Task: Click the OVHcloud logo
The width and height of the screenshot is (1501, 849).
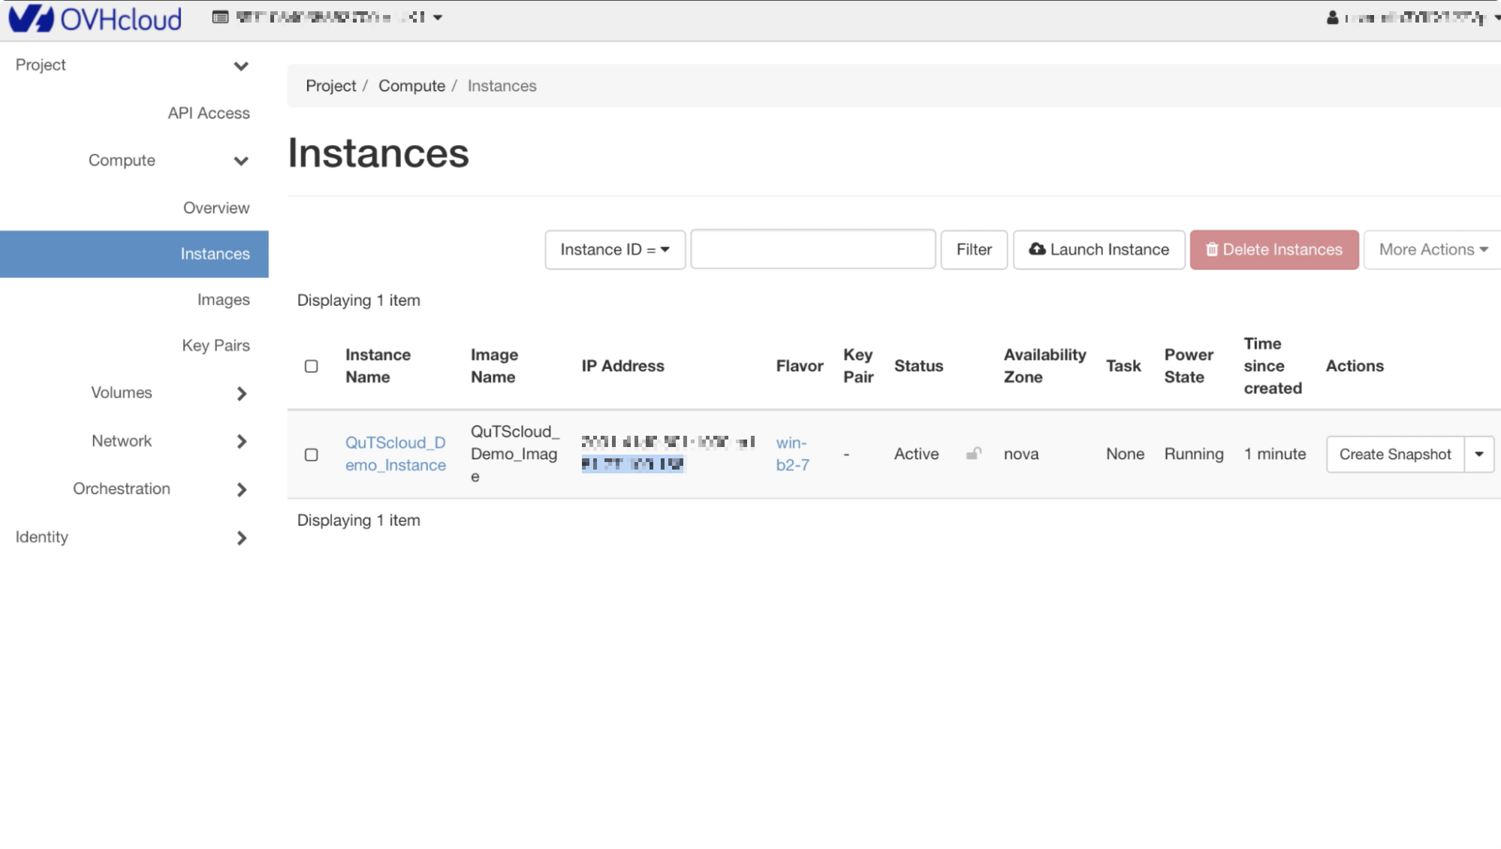Action: 95,18
